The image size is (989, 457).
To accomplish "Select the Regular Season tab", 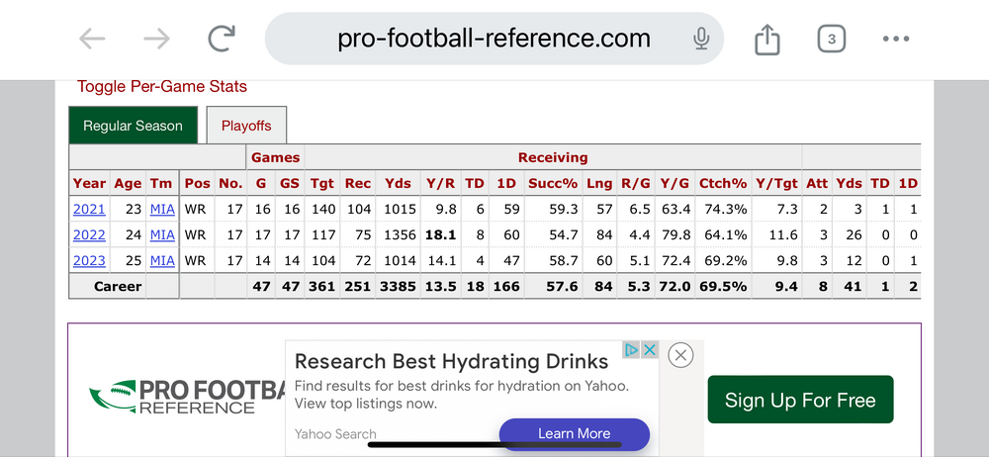I will tap(133, 126).
